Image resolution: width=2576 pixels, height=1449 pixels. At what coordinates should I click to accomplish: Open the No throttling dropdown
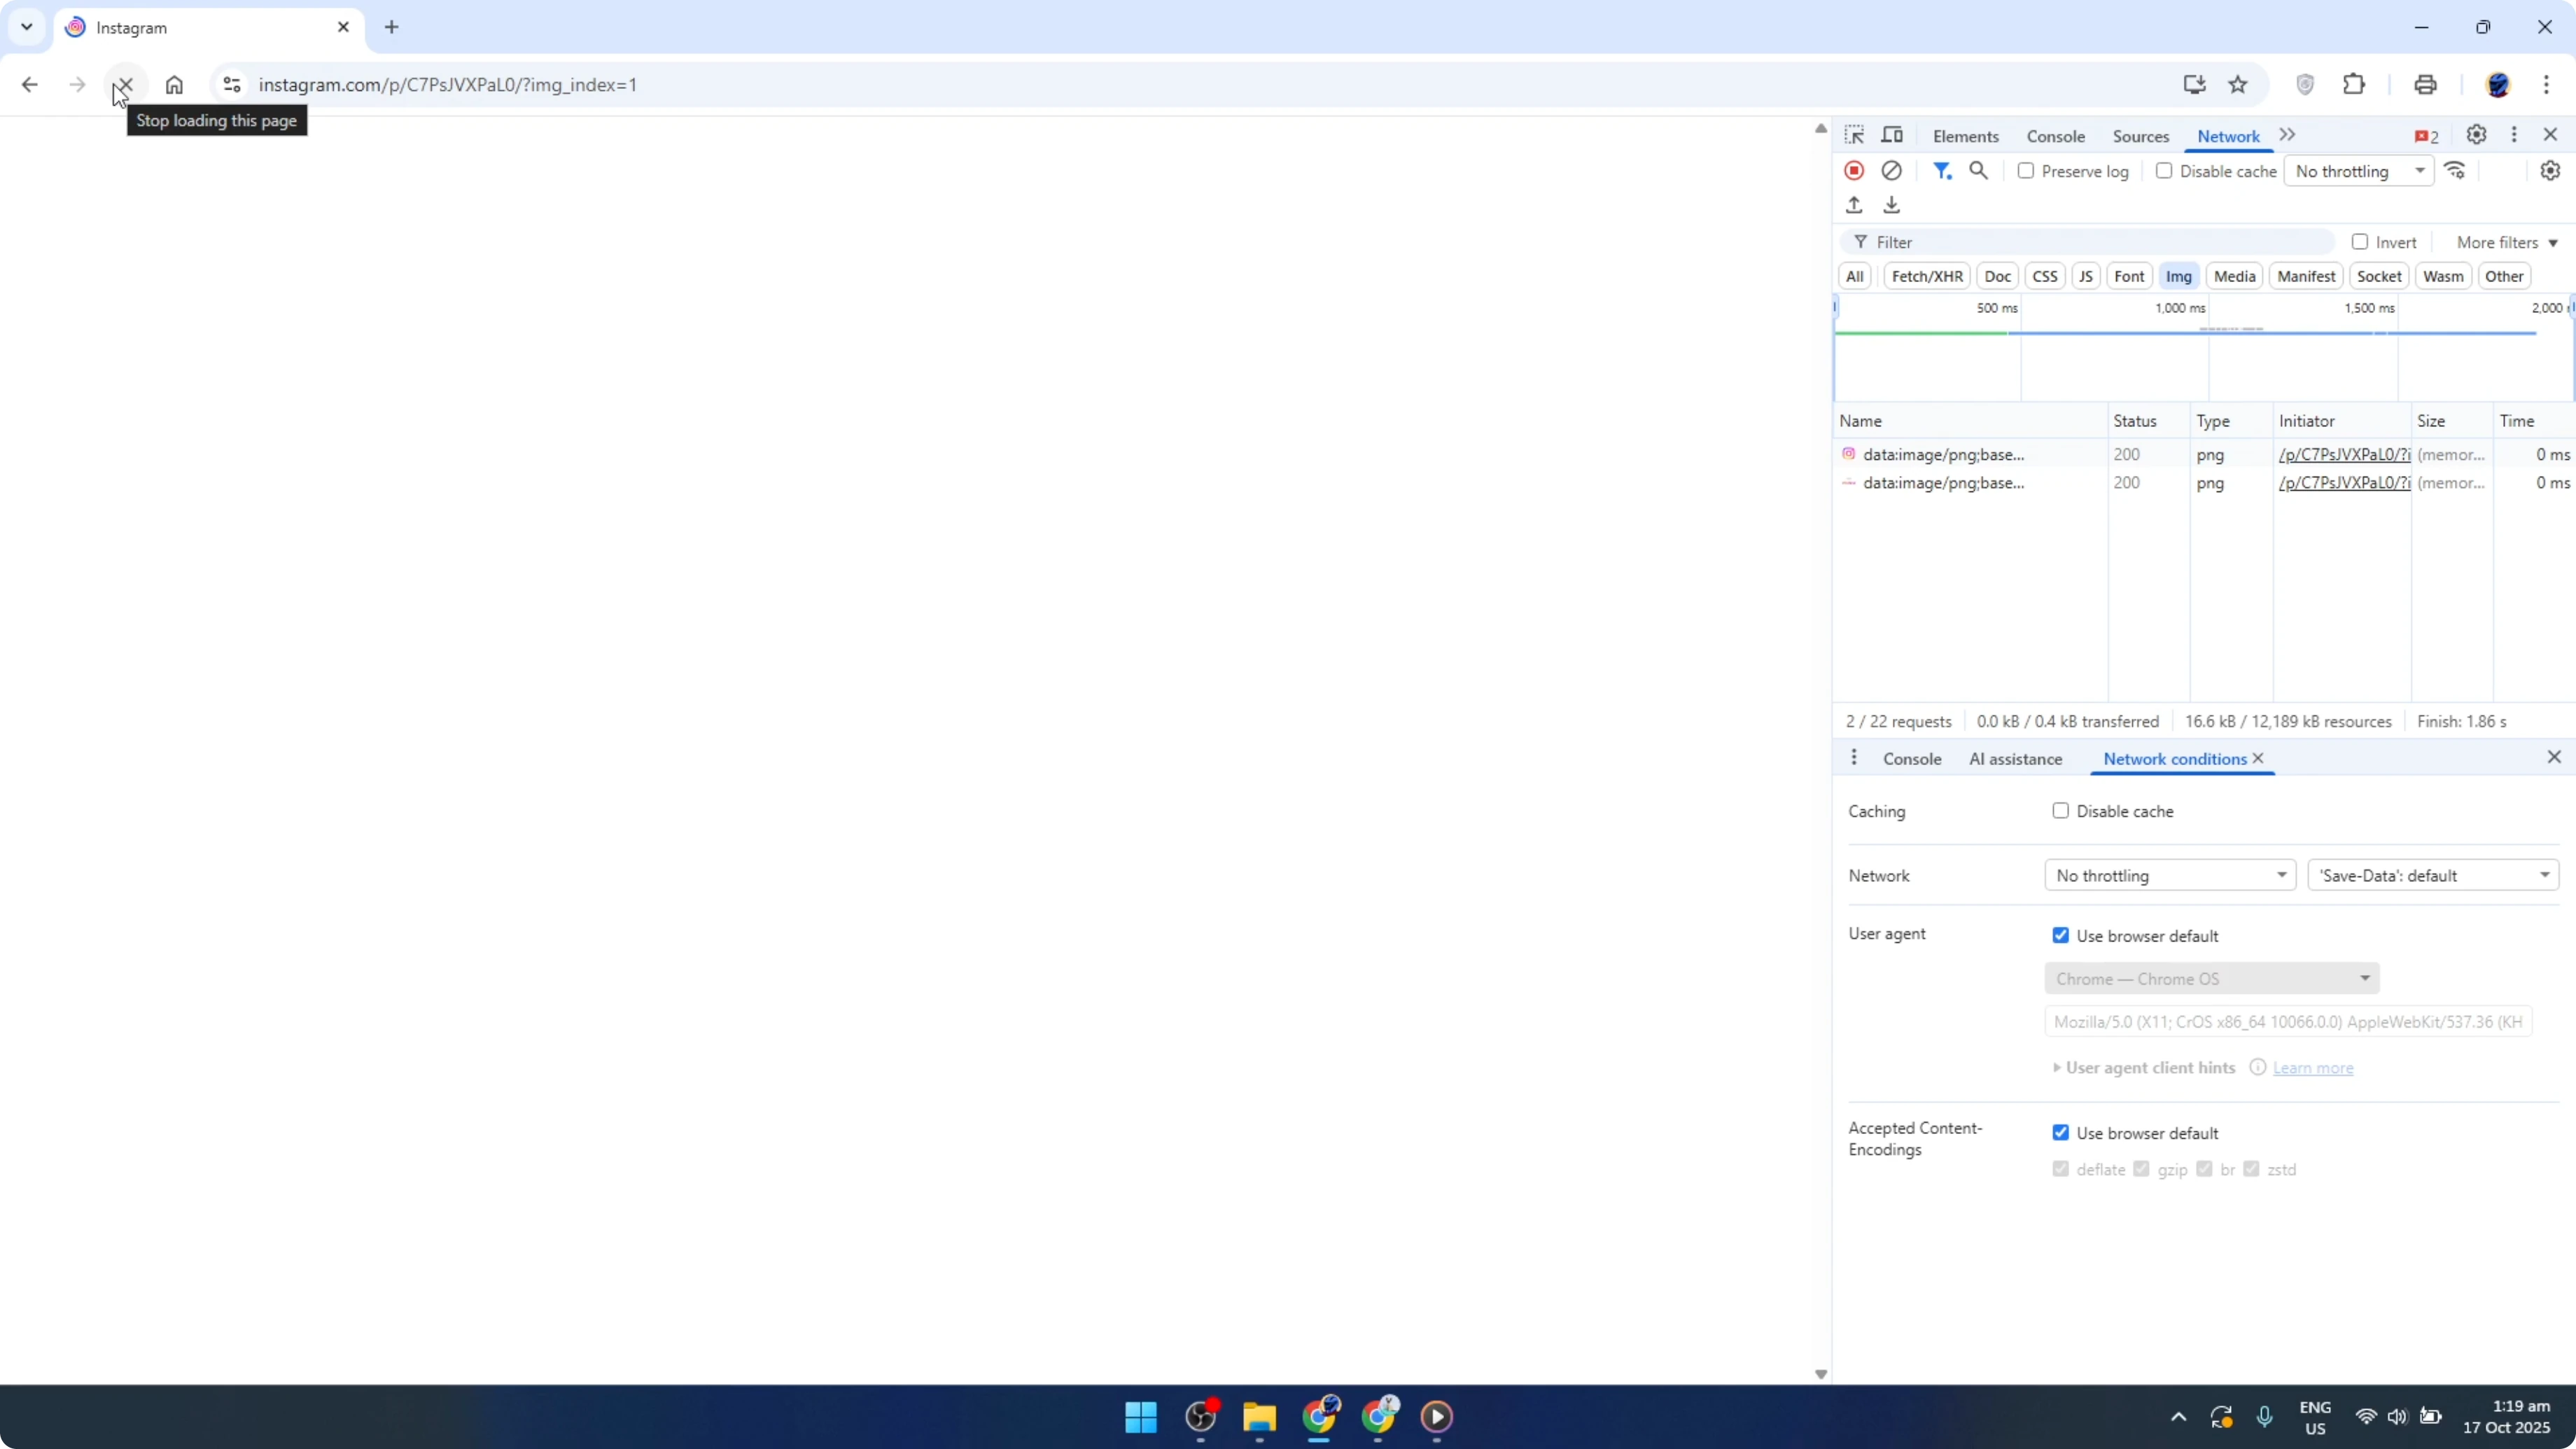tap(2169, 874)
